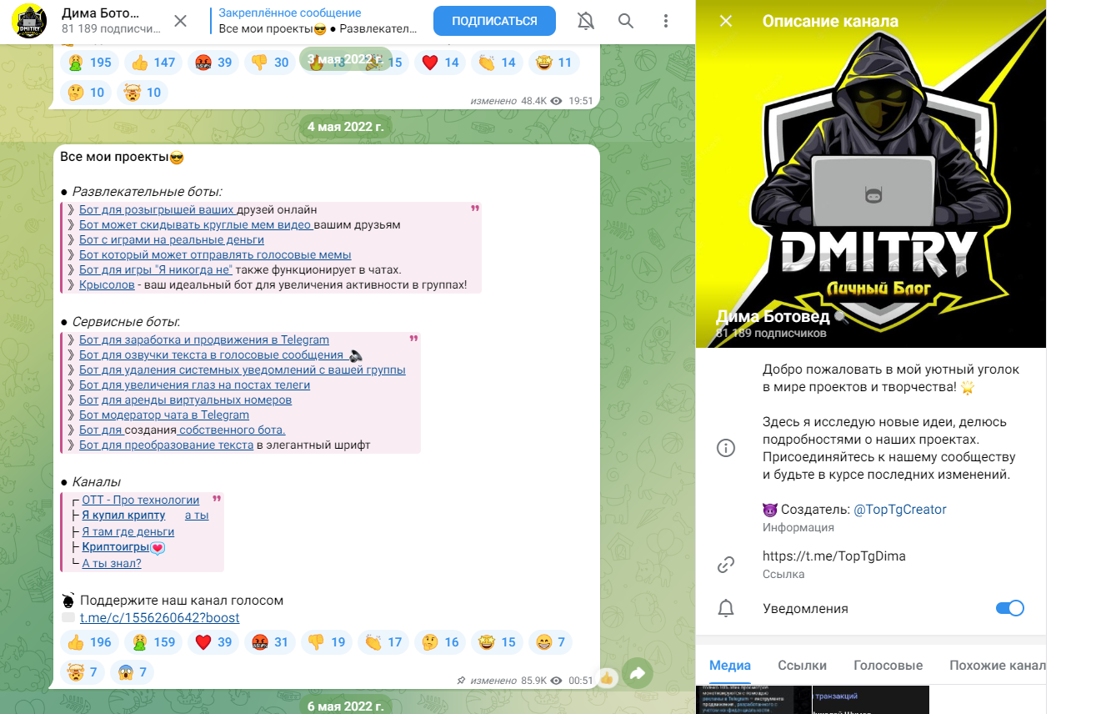
Task: Switch to the Голосовые tab
Action: (x=888, y=666)
